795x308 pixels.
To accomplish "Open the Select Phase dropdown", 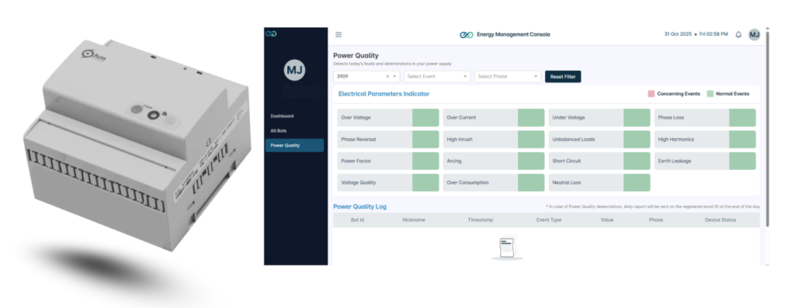I will [508, 77].
